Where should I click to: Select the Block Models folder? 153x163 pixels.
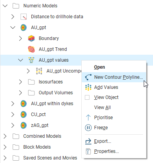[37, 147]
